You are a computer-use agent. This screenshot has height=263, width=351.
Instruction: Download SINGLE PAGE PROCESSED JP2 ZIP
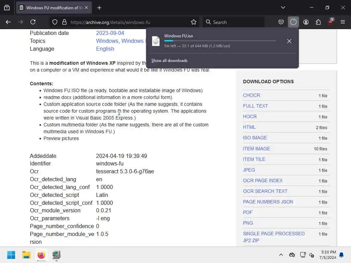(x=274, y=237)
